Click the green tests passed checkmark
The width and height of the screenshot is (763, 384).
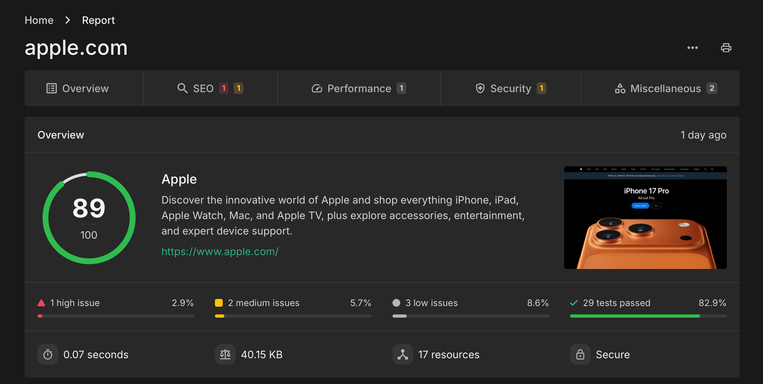[574, 303]
